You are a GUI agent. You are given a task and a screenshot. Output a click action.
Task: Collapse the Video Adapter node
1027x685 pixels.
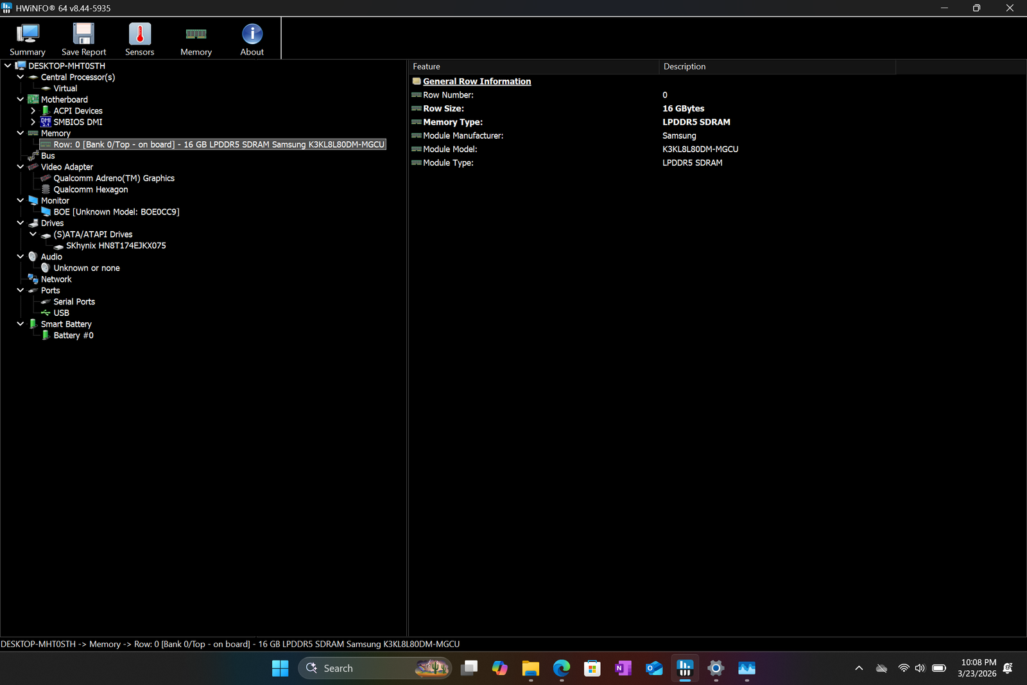[x=21, y=167]
